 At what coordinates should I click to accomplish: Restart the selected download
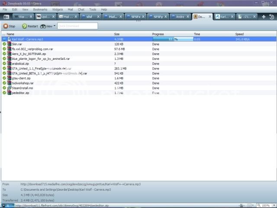30,26
